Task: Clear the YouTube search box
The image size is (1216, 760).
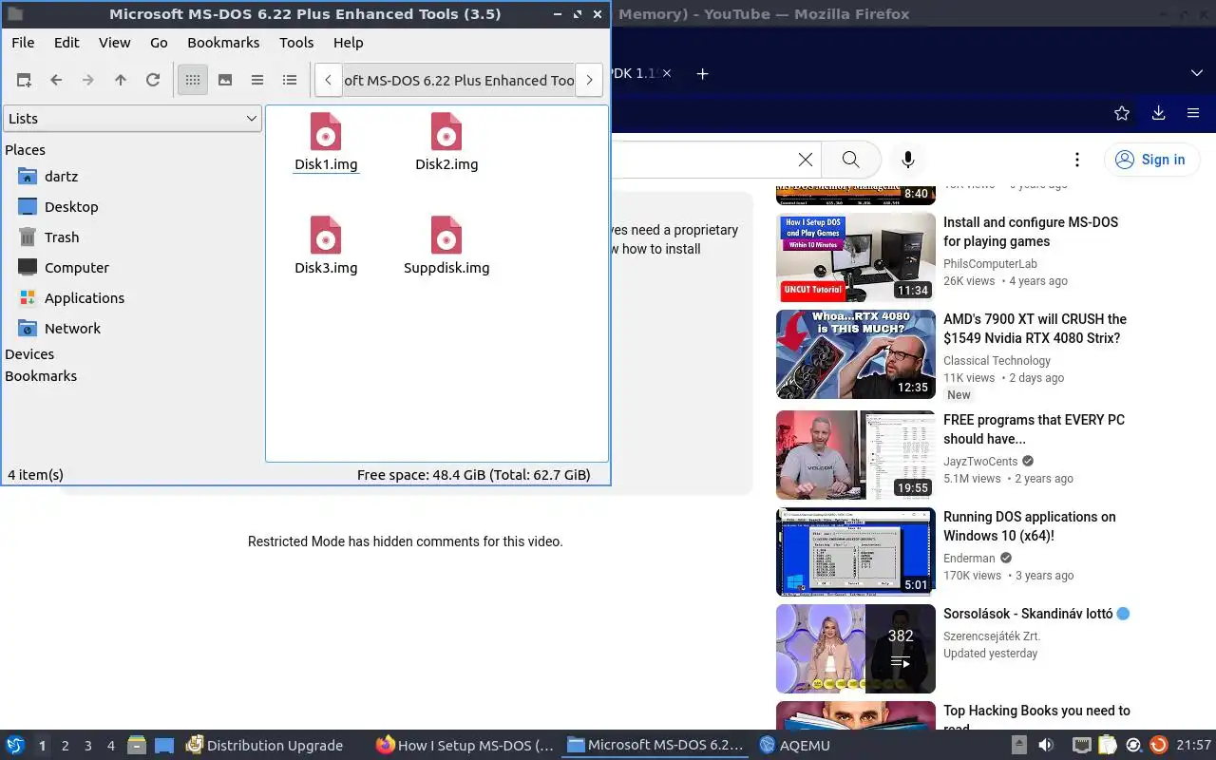Action: [x=805, y=160]
